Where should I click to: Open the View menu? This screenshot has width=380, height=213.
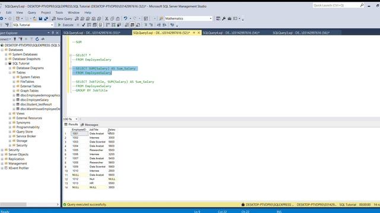point(20,12)
